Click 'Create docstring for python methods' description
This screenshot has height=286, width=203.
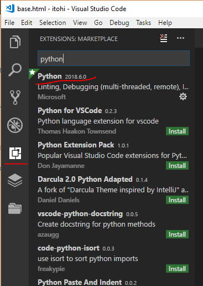[x=96, y=224]
